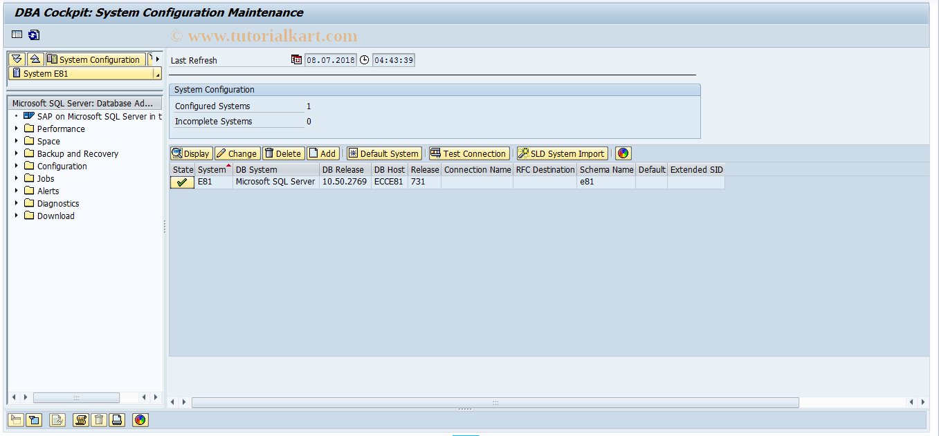Image resolution: width=939 pixels, height=436 pixels.
Task: Click the refresh icon in top toolbar
Action: coord(34,35)
